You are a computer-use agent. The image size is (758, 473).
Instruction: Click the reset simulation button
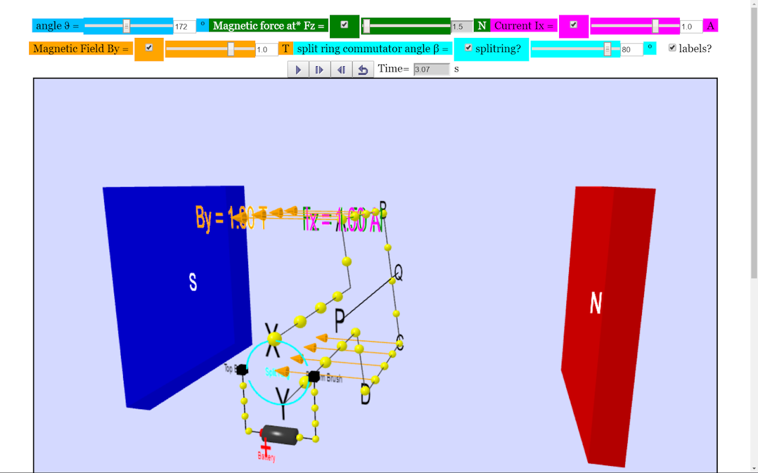point(363,70)
